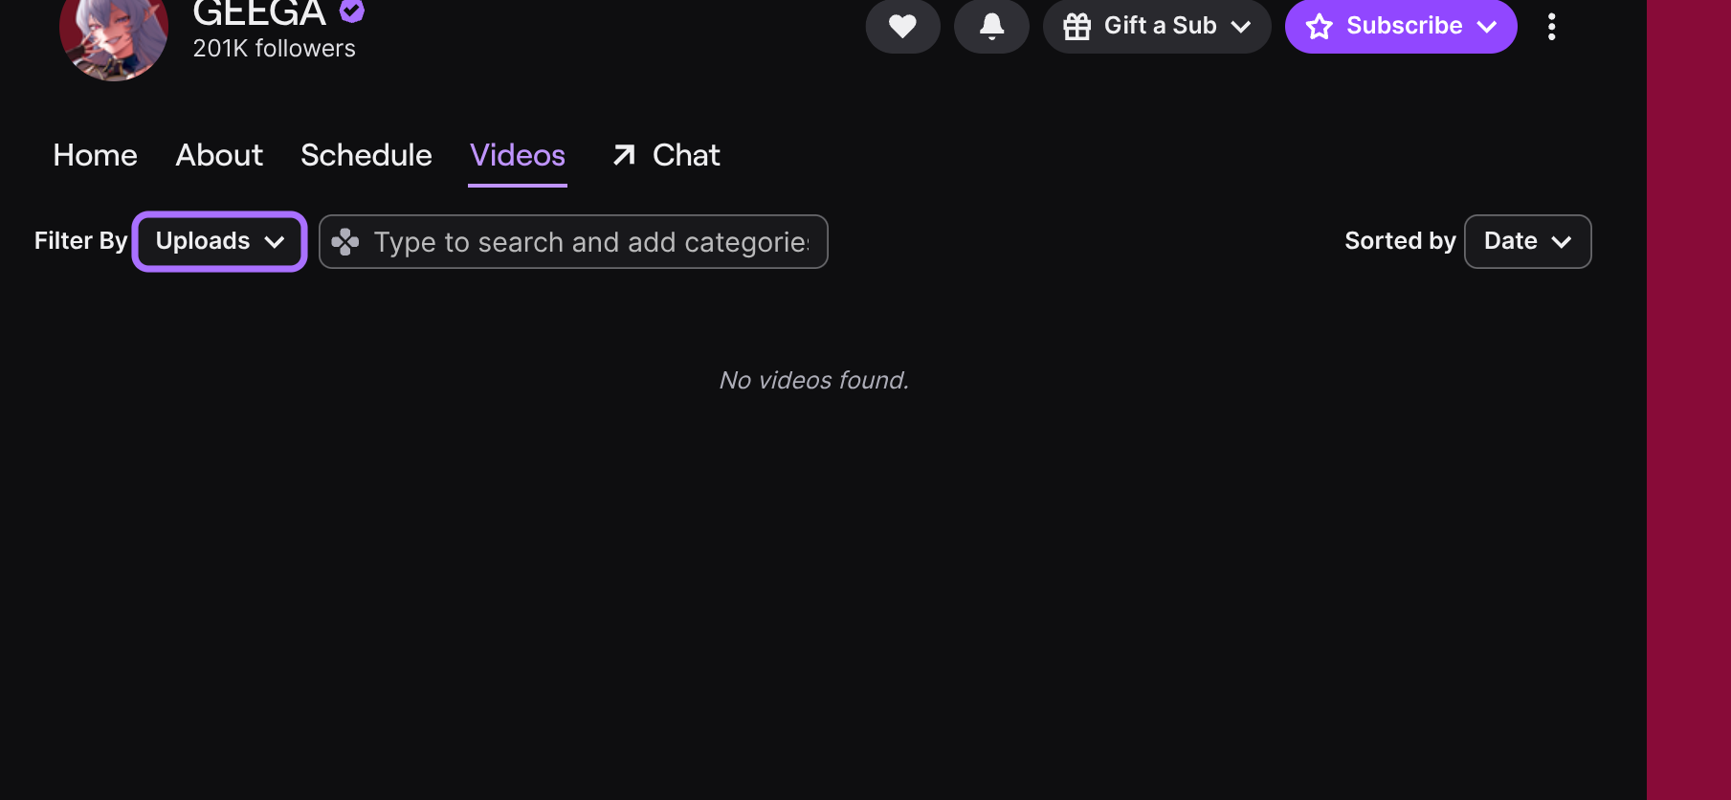Open the three-dot more options menu
Viewport: 1731px width, 800px height.
pos(1551,26)
